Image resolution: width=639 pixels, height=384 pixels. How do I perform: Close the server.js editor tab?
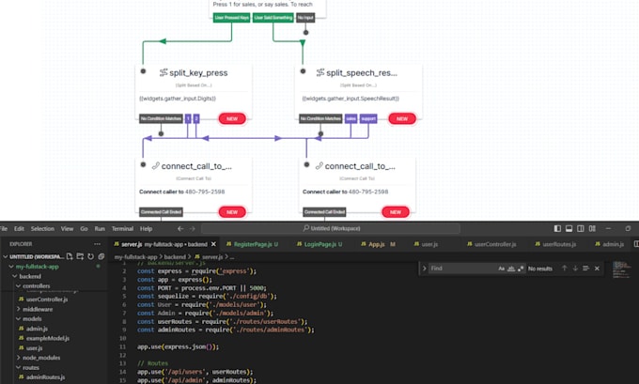pos(213,244)
